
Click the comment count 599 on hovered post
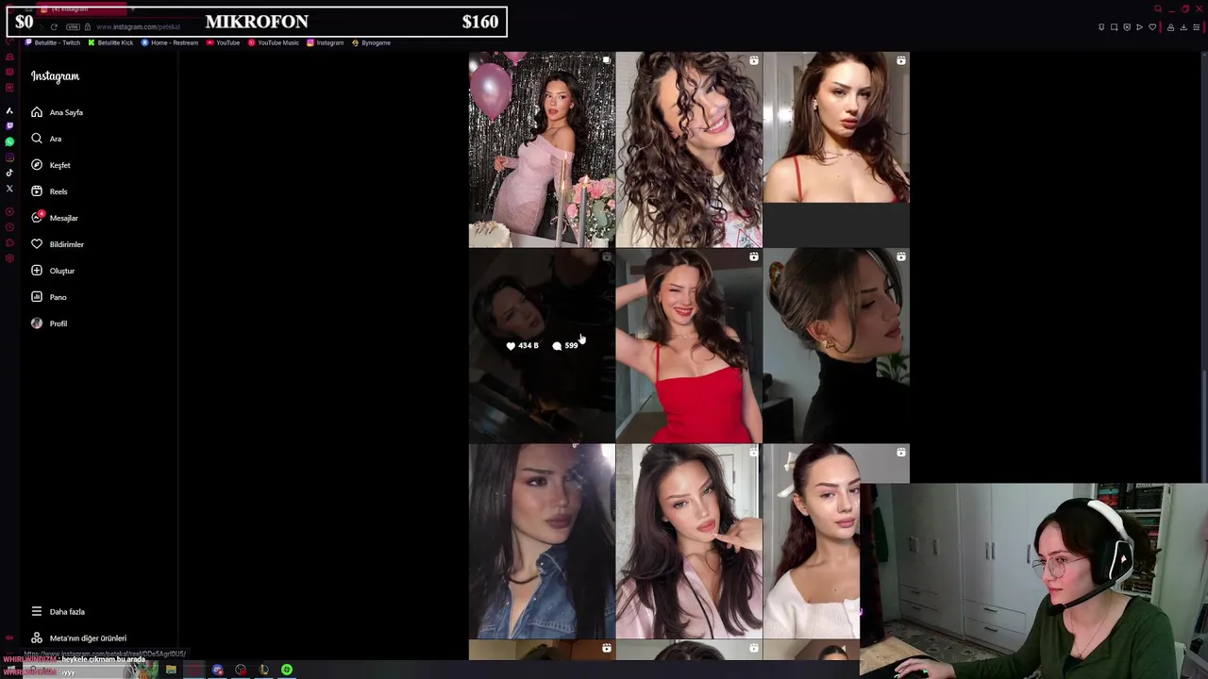(x=565, y=346)
